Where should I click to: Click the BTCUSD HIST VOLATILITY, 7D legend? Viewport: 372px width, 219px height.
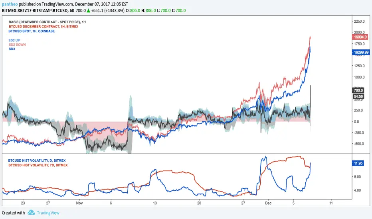click(38, 165)
